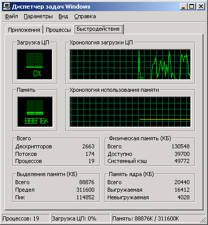Minimize the Task Manager window
208x225 pixels.
[184, 7]
